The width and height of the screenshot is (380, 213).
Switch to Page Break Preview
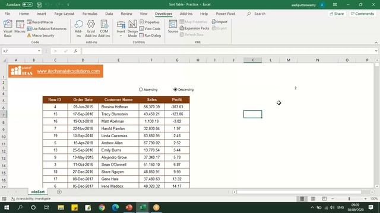point(324,199)
